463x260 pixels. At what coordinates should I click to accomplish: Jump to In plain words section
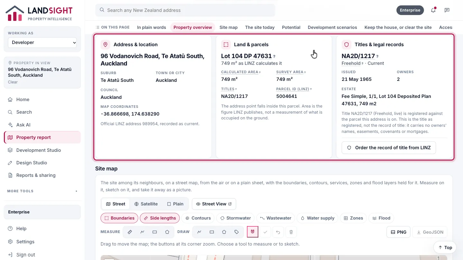coord(151,27)
